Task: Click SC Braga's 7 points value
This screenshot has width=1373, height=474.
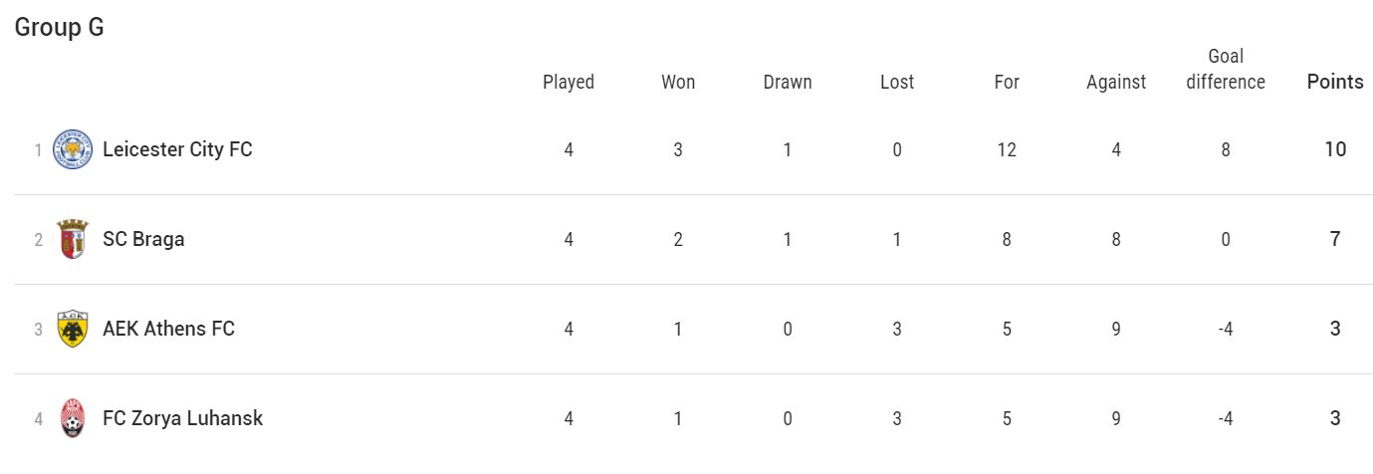Action: coord(1335,239)
